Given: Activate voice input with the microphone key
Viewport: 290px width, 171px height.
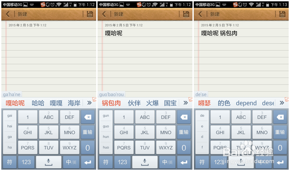Looking at the screenshot, I should (x=48, y=162).
